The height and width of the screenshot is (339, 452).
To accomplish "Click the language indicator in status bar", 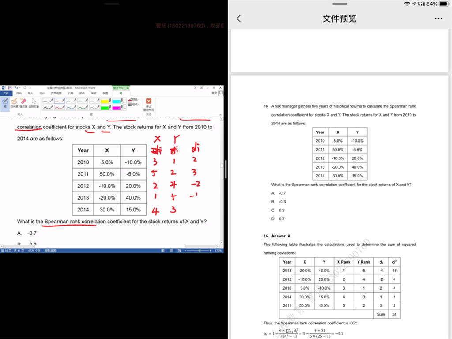I will coord(50,251).
